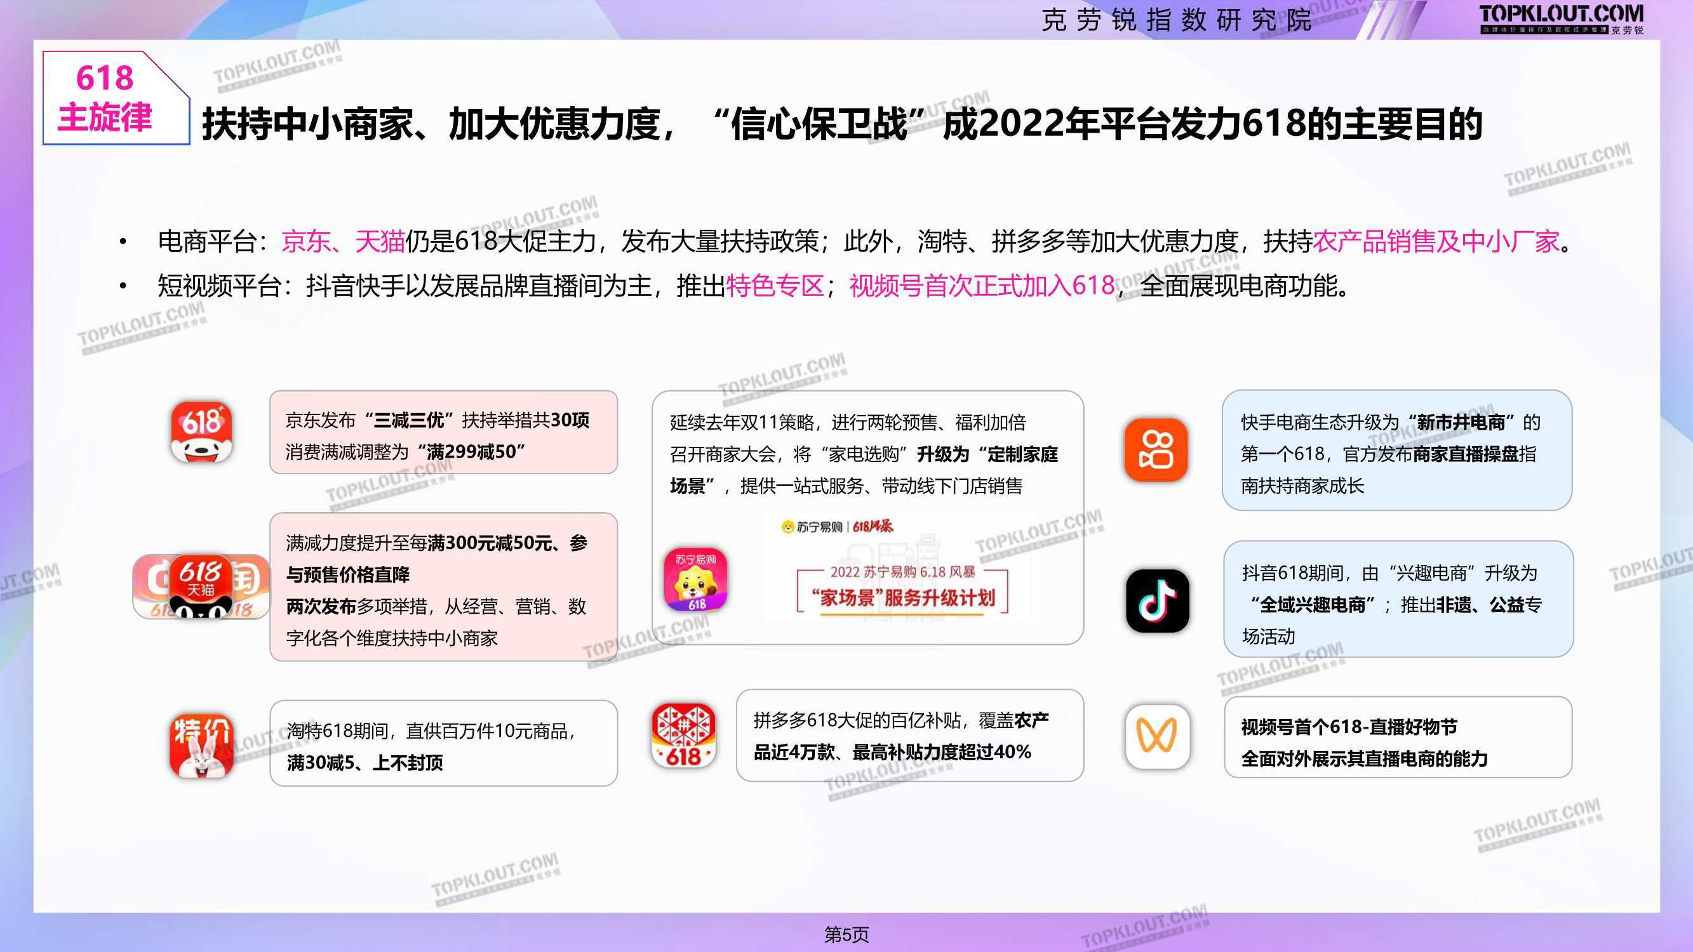Image resolution: width=1693 pixels, height=952 pixels.
Task: Click the text 最高补贴力度超过40%
Action: [942, 752]
